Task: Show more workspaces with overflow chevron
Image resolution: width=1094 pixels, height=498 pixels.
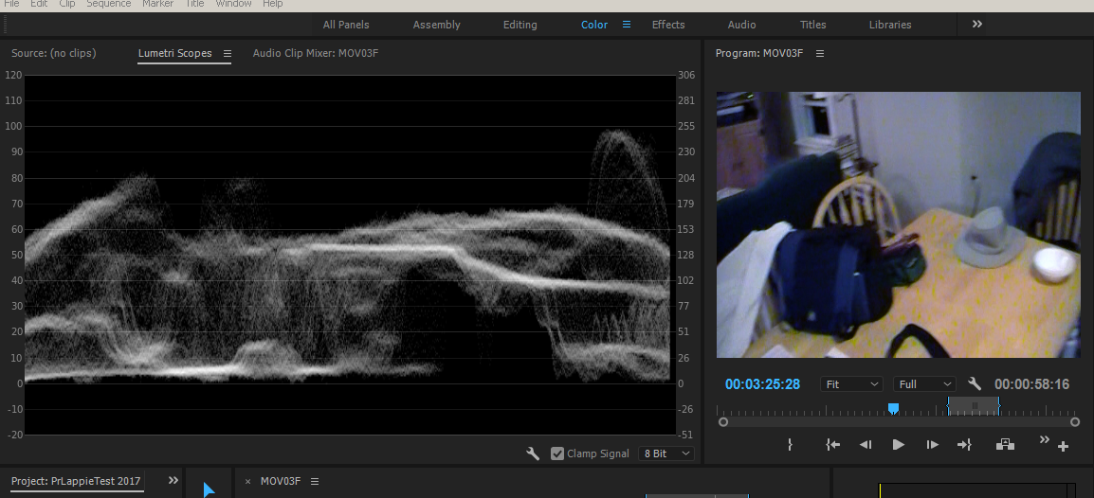Action: pyautogui.click(x=977, y=25)
